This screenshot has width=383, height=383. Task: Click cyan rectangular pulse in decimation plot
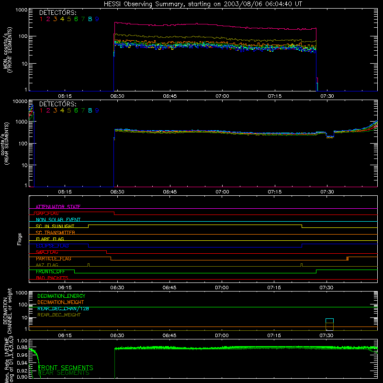329,320
